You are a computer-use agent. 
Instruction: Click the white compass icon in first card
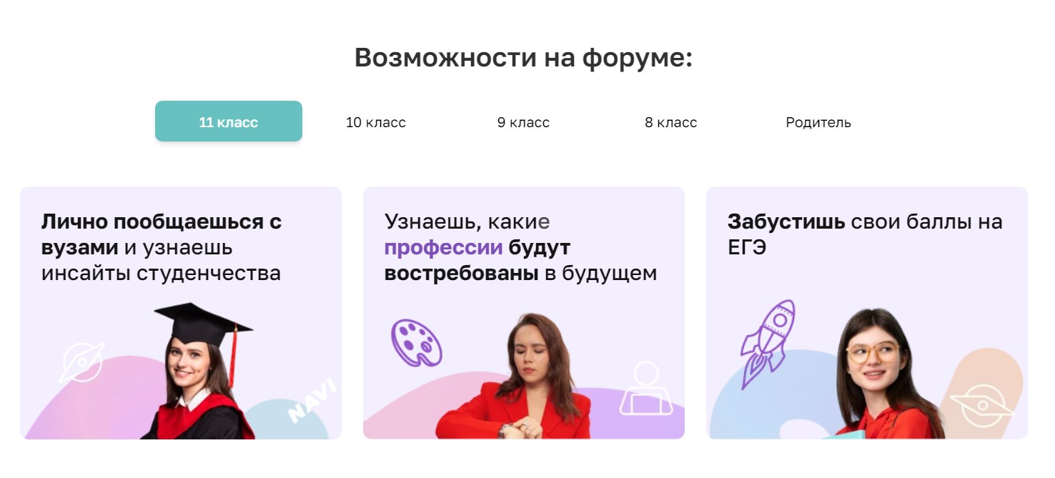tap(82, 362)
